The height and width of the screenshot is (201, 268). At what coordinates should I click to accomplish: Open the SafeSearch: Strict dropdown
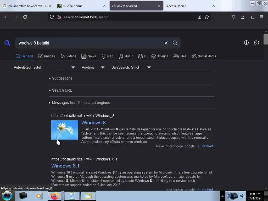[131, 67]
